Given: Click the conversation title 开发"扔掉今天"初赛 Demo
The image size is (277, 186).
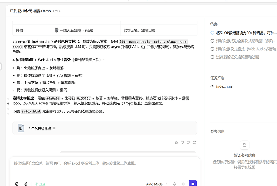Looking at the screenshot, I should 30,11.
